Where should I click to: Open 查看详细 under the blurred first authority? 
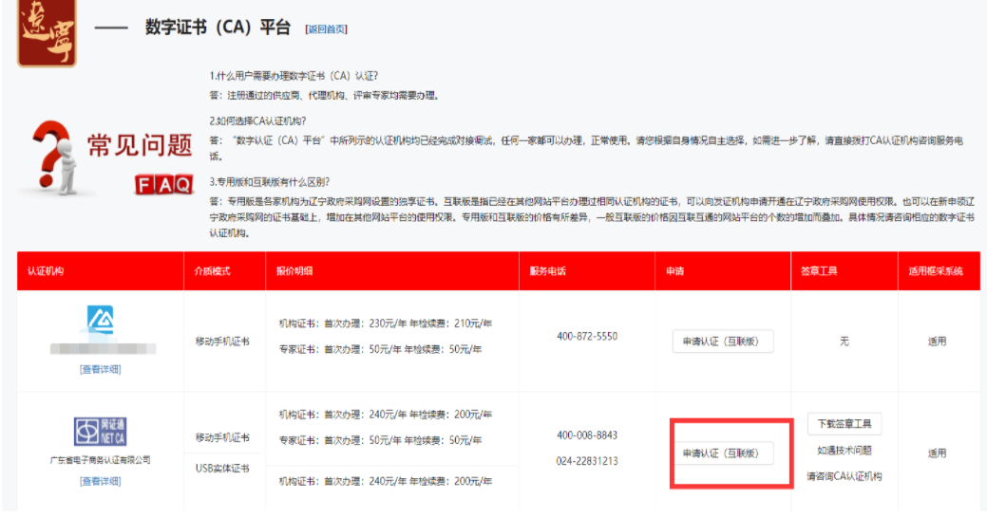pyautogui.click(x=101, y=369)
